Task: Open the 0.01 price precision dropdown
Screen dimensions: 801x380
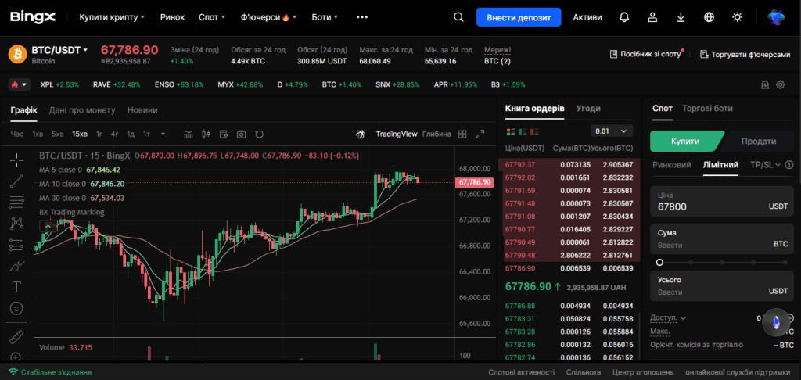Action: (611, 131)
